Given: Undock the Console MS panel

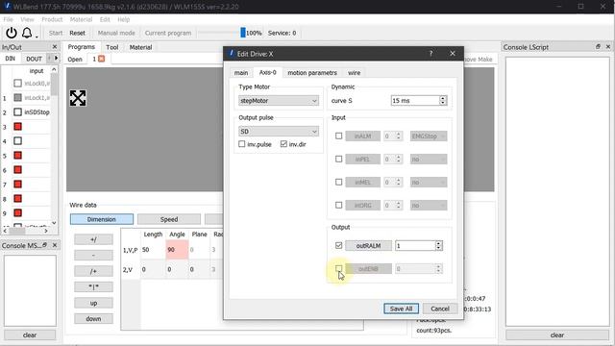Looking at the screenshot, I should (x=45, y=245).
